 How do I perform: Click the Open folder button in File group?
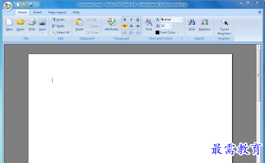coord(21,25)
